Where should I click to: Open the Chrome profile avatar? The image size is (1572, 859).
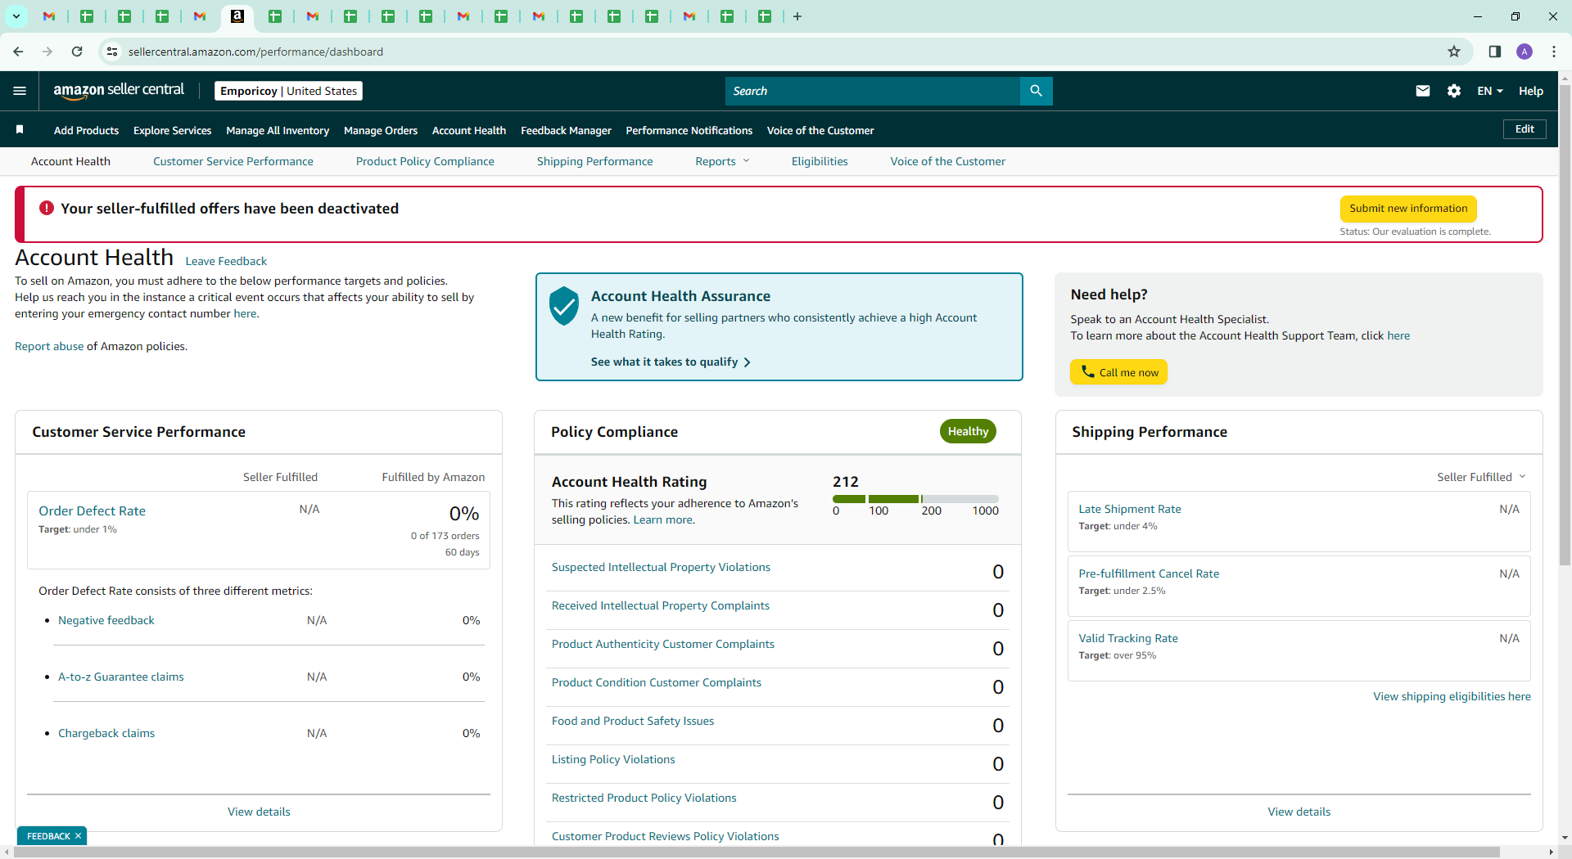[x=1525, y=52]
